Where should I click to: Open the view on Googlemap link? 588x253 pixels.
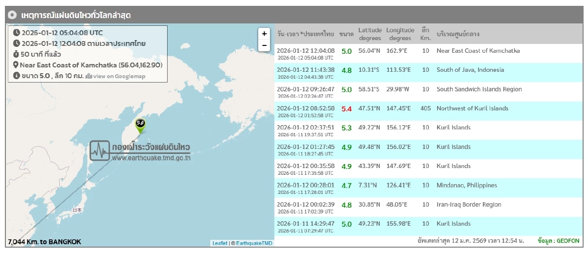pos(119,76)
